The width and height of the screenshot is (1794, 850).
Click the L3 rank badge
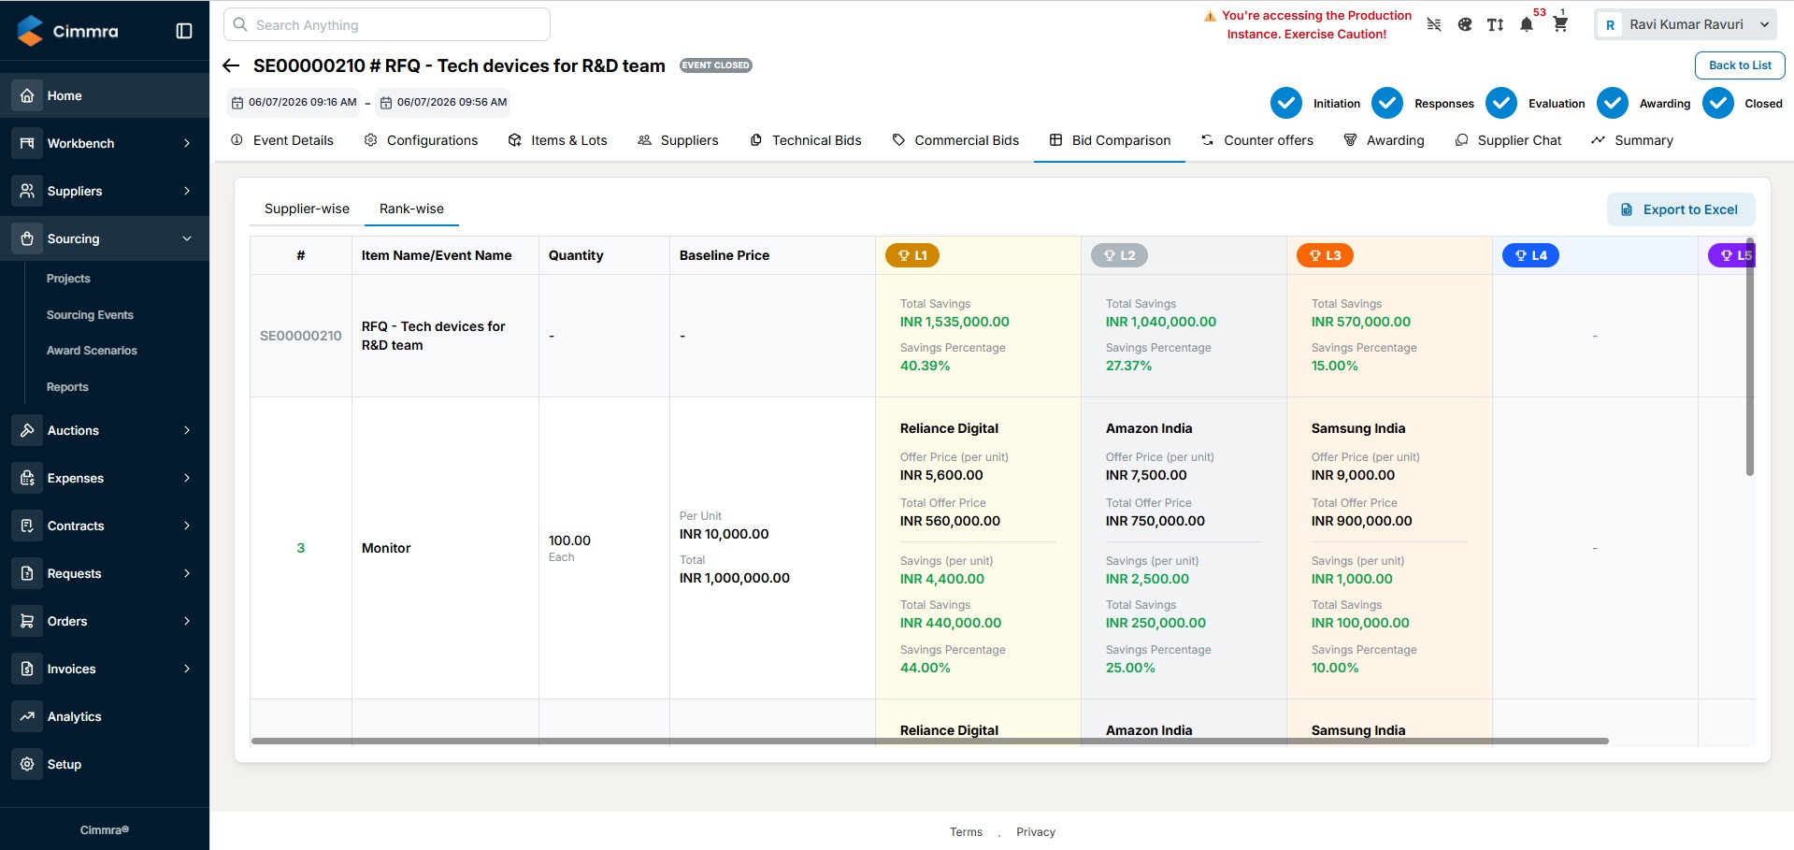tap(1325, 255)
